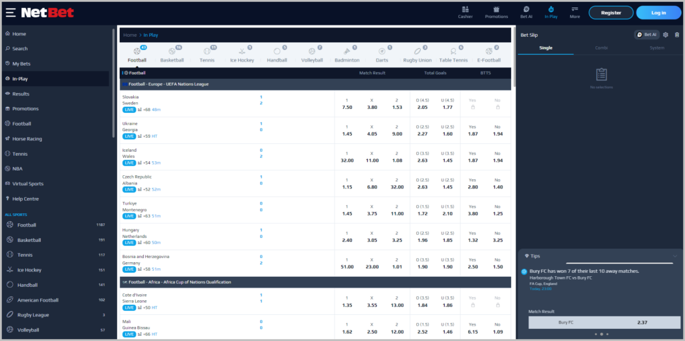Select draw 3.75 for Turkiye vs Montenegro

click(372, 210)
